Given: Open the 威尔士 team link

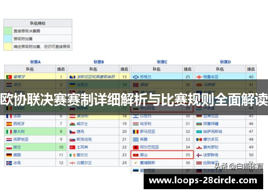Looking at the screenshot, I should [83, 124].
